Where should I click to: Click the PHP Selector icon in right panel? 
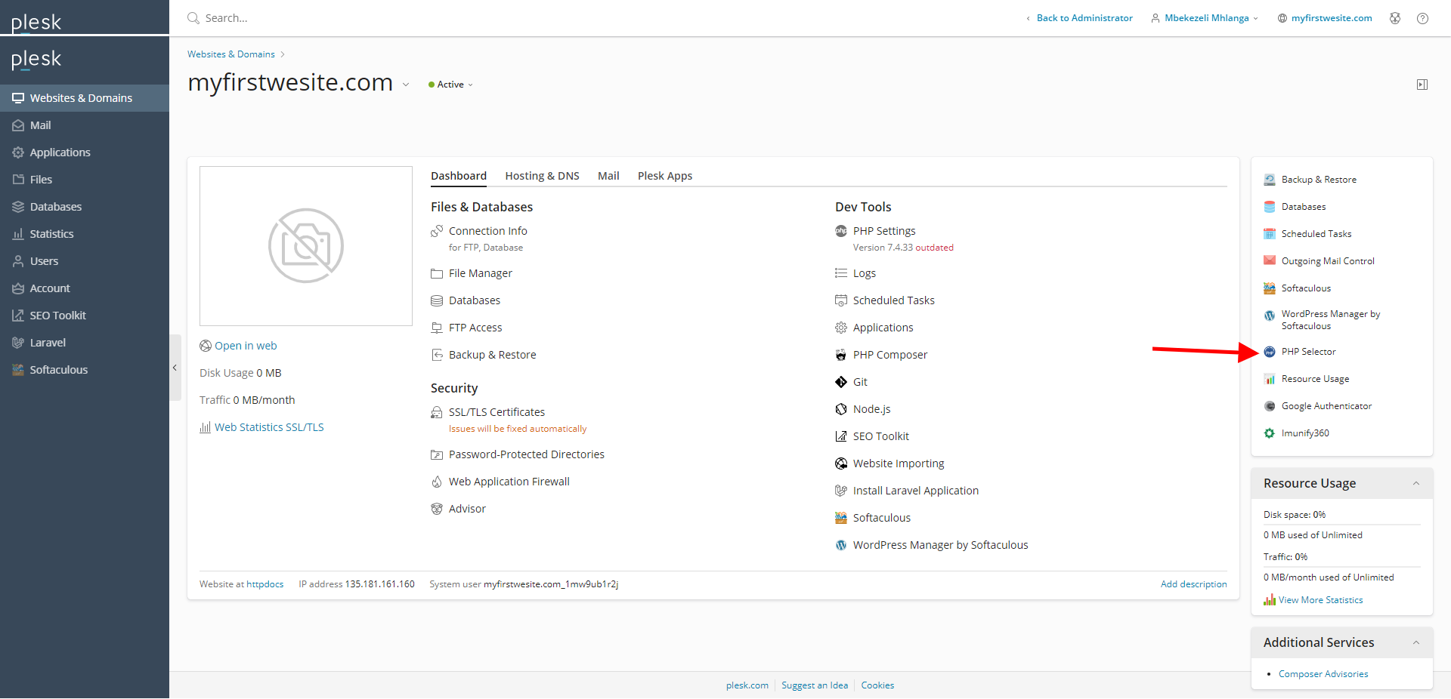(x=1270, y=352)
